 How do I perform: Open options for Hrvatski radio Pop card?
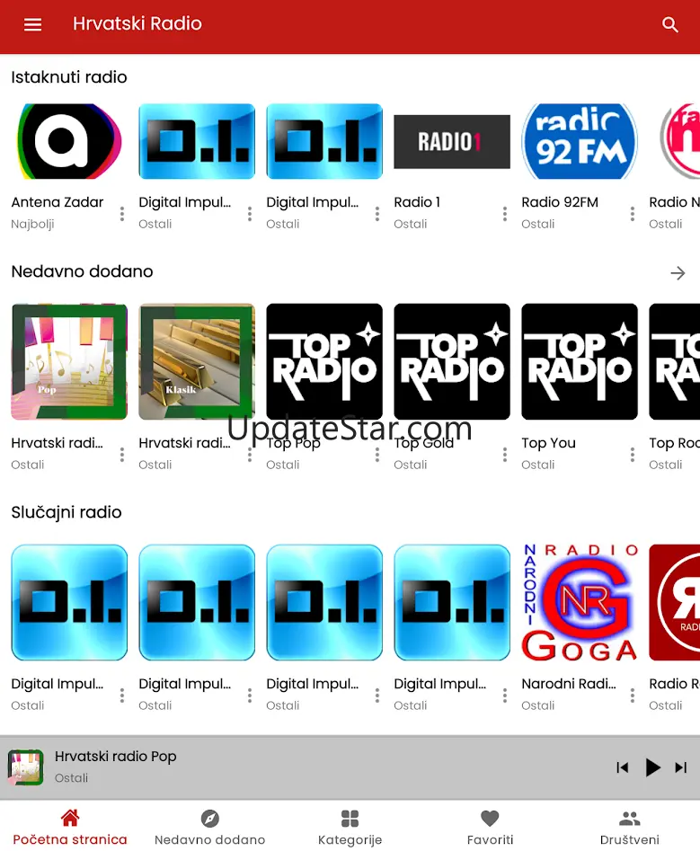click(122, 455)
